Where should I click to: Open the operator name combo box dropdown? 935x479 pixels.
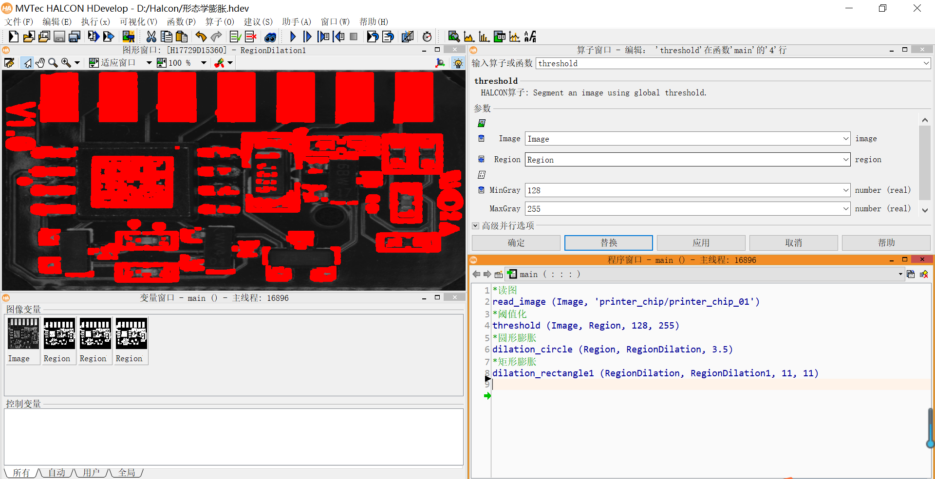coord(926,63)
